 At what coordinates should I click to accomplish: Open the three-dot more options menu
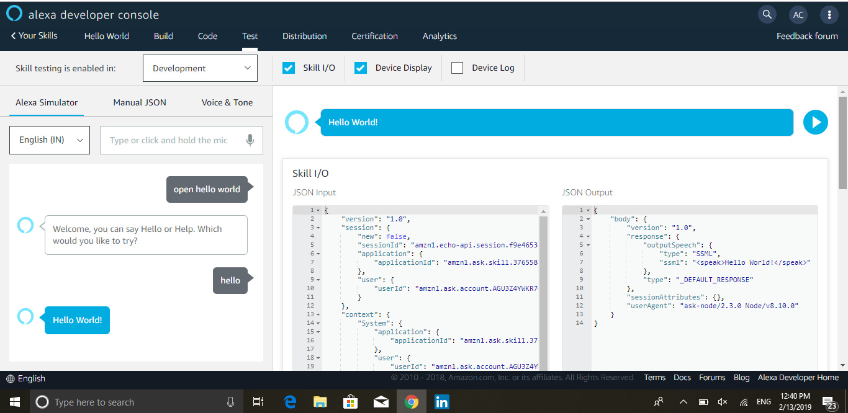829,15
